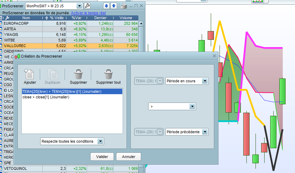Sort by Volume column header

pyautogui.click(x=126, y=18)
